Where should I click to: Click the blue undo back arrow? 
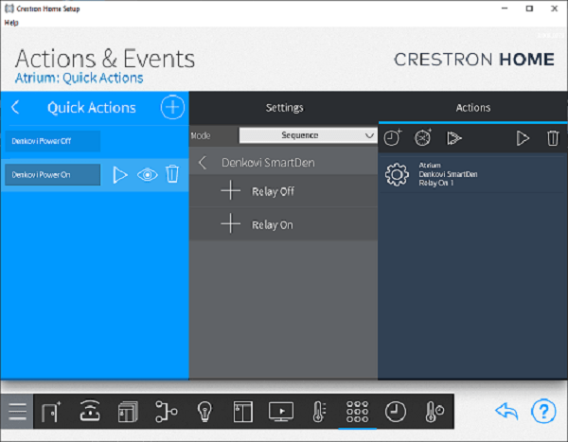(x=506, y=411)
